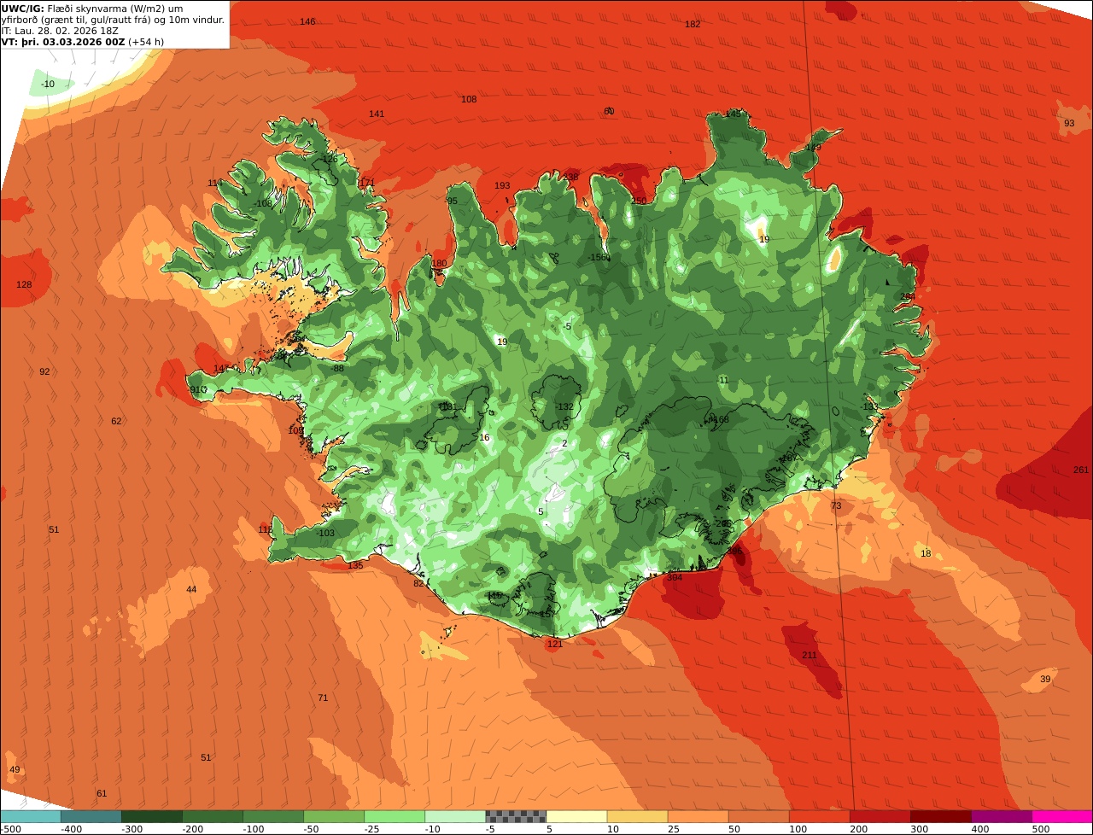Click the 'UWC/IG:' title label

click(x=23, y=9)
